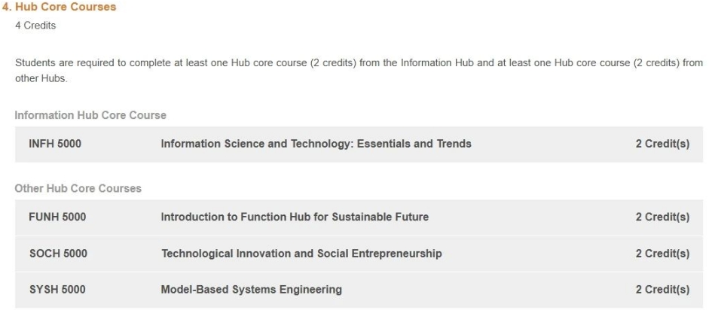Open 'Technological Innovation and Social Entrepreneurship' course
Viewport: 709px width, 310px height.
point(301,254)
